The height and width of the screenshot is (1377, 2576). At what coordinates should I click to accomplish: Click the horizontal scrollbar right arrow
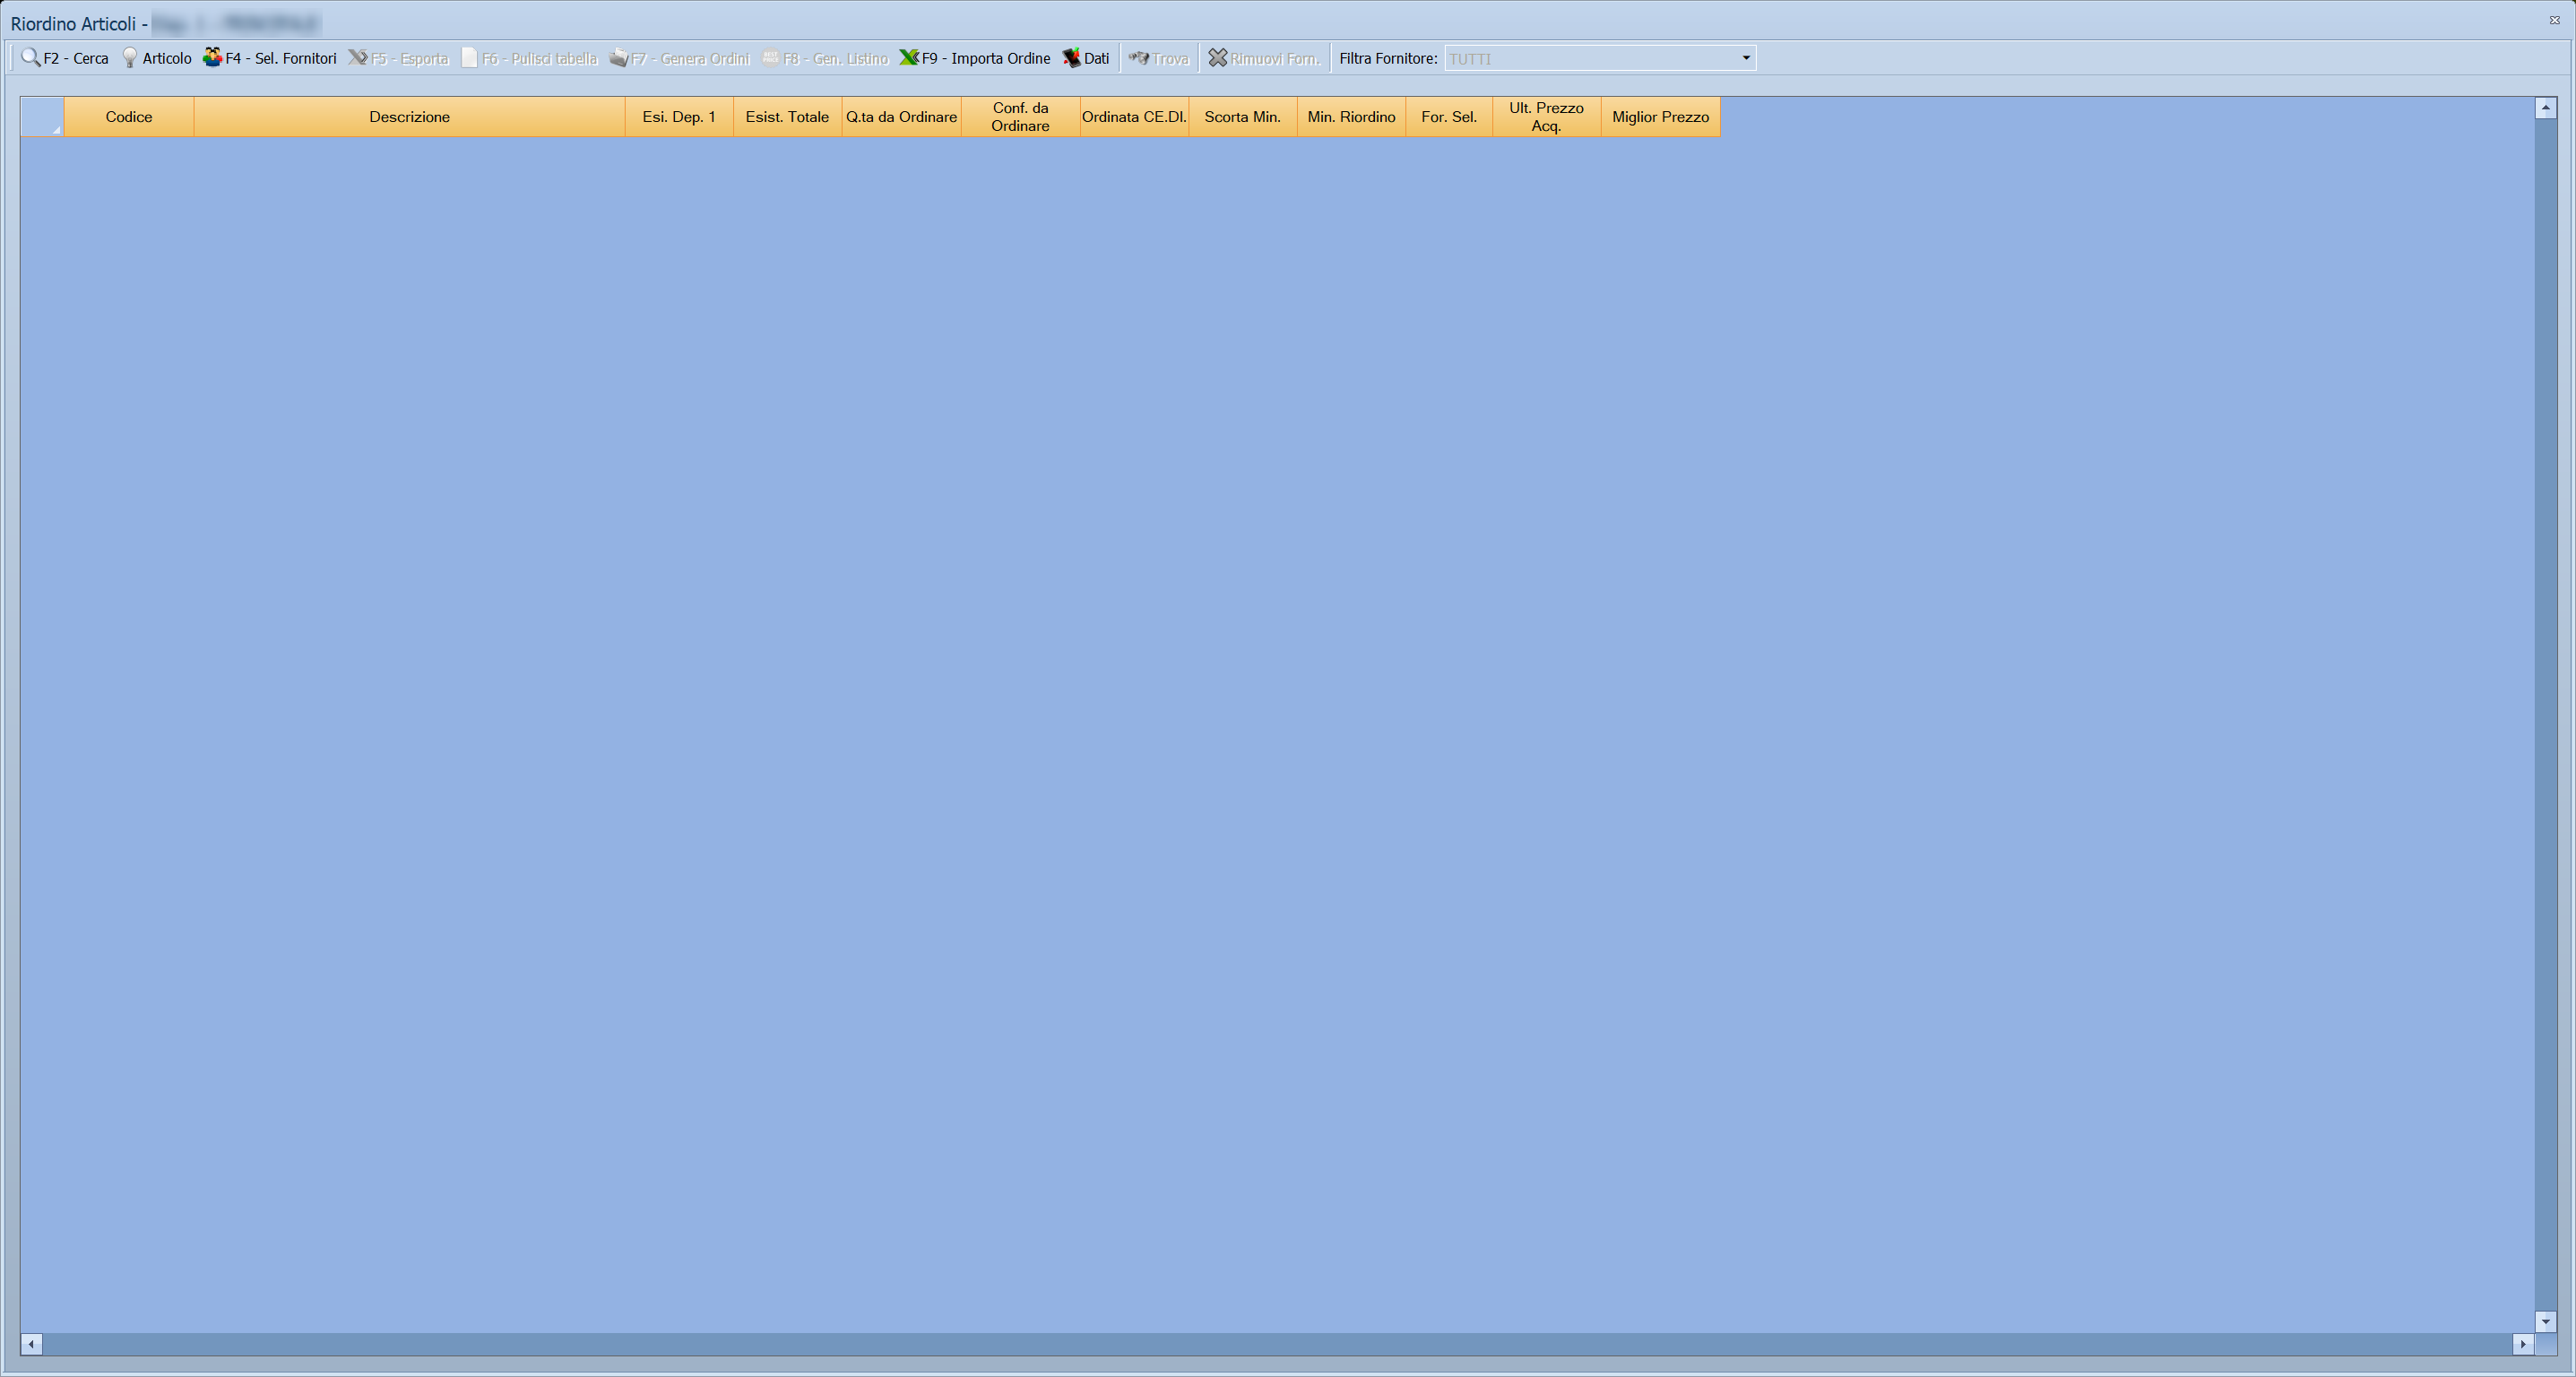tap(2523, 1344)
